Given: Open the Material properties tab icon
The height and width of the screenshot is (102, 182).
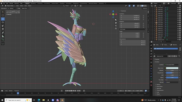Looking at the screenshot, I should [x=151, y=82].
